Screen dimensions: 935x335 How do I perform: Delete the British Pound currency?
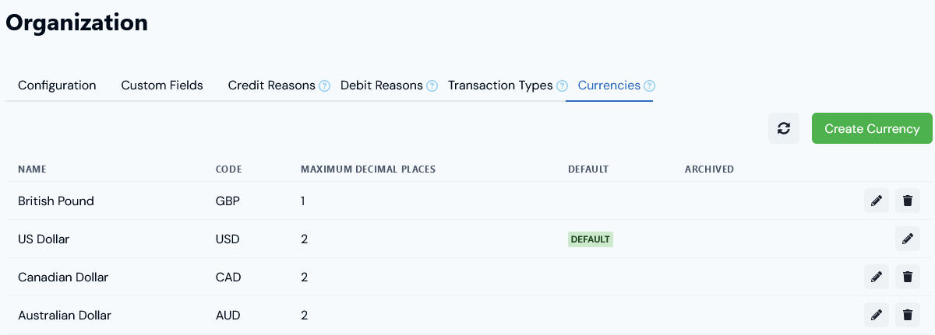point(907,201)
